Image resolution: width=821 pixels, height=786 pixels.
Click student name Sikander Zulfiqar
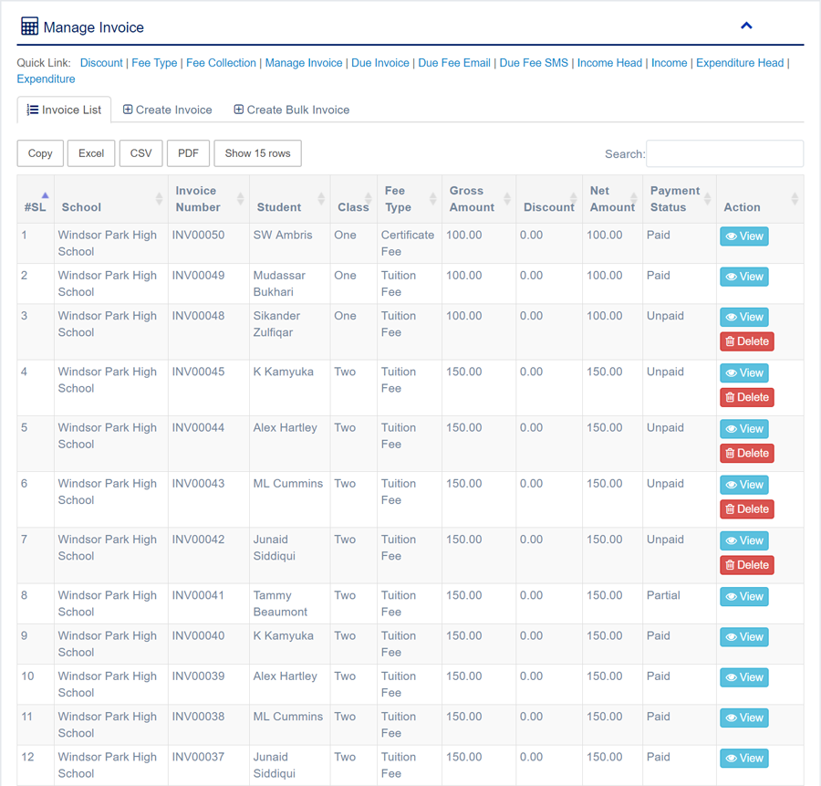(x=276, y=324)
